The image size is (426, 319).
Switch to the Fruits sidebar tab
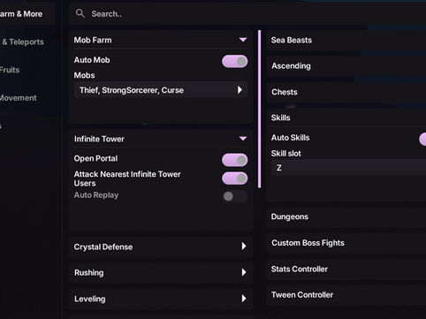(10, 70)
